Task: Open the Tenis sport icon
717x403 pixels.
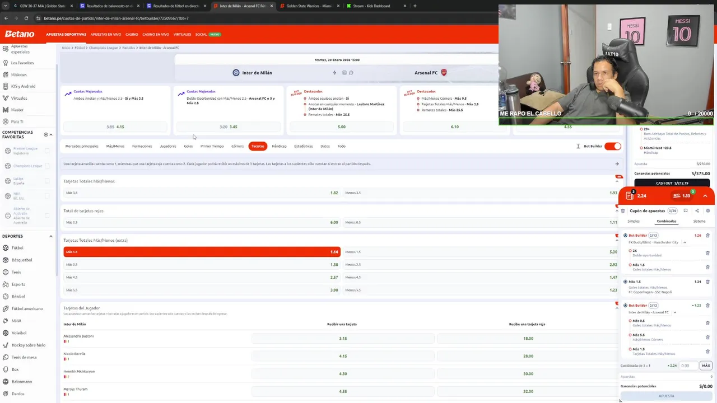Action: [x=6, y=272]
